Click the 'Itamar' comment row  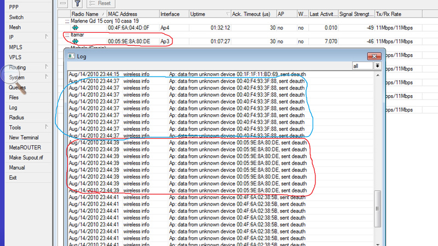point(77,34)
